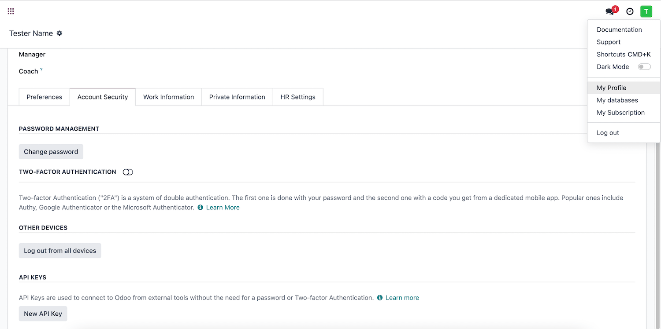Screen dimensions: 661x329
Task: Open the activities clock icon
Action: (630, 12)
